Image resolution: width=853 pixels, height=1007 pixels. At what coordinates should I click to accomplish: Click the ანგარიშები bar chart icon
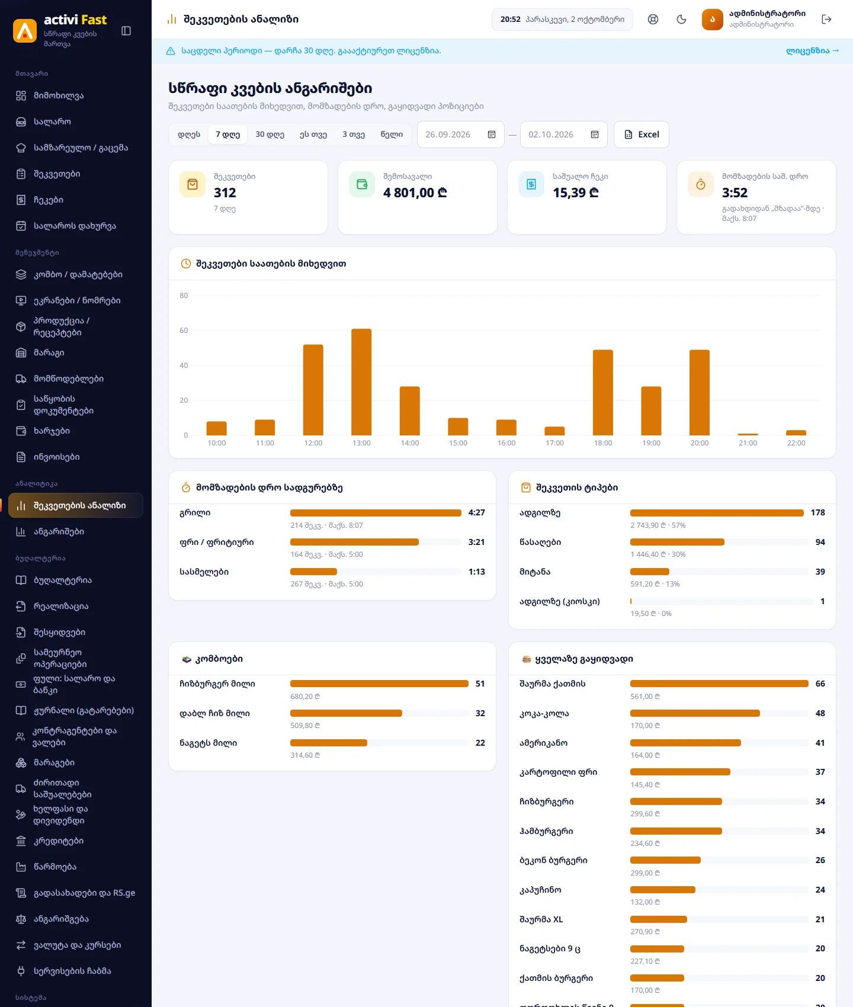[21, 532]
